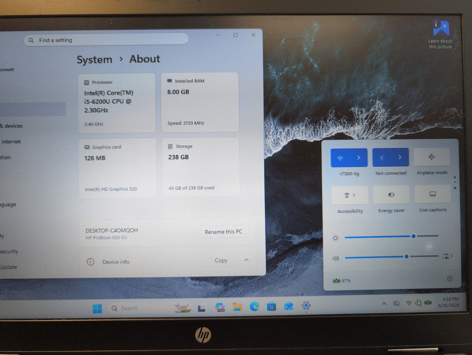The image size is (472, 355).
Task: Go to next quick settings page arrow
Action: (x=455, y=188)
